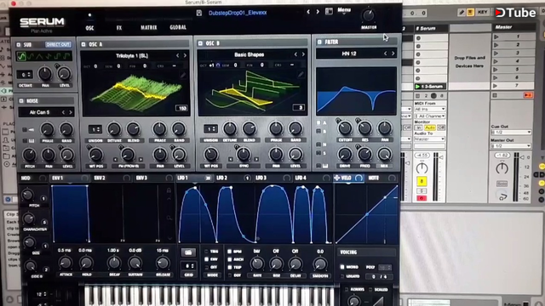The height and width of the screenshot is (306, 545).
Task: Click the OSC B wavetable edit pencil
Action: tap(301, 74)
